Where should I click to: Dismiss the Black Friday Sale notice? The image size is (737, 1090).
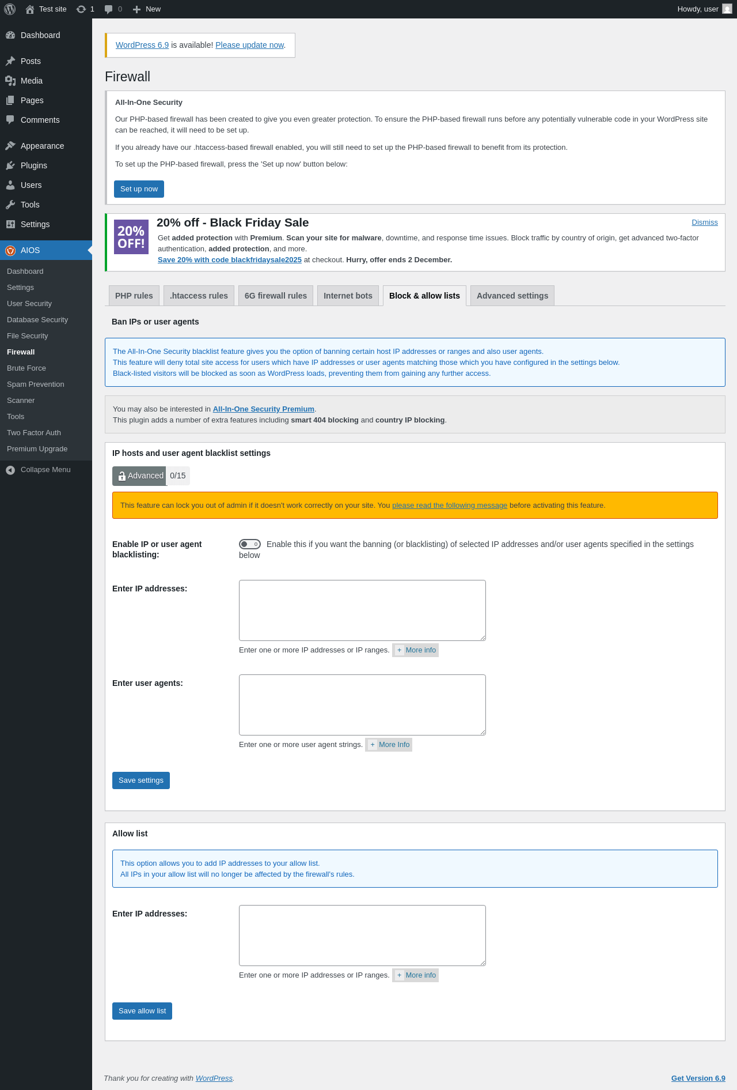tap(705, 222)
